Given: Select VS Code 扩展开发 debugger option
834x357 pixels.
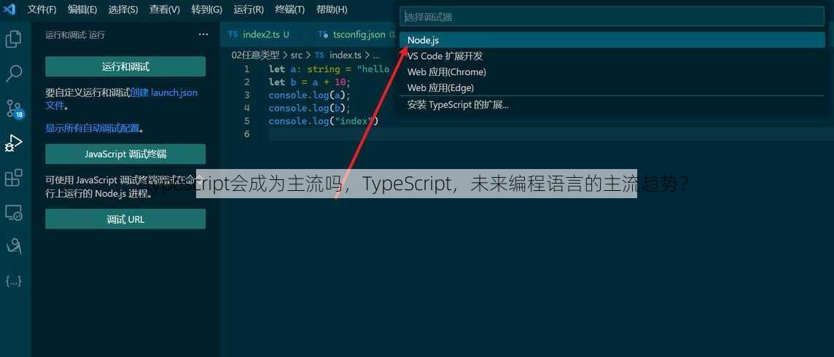Looking at the screenshot, I should pyautogui.click(x=612, y=56).
